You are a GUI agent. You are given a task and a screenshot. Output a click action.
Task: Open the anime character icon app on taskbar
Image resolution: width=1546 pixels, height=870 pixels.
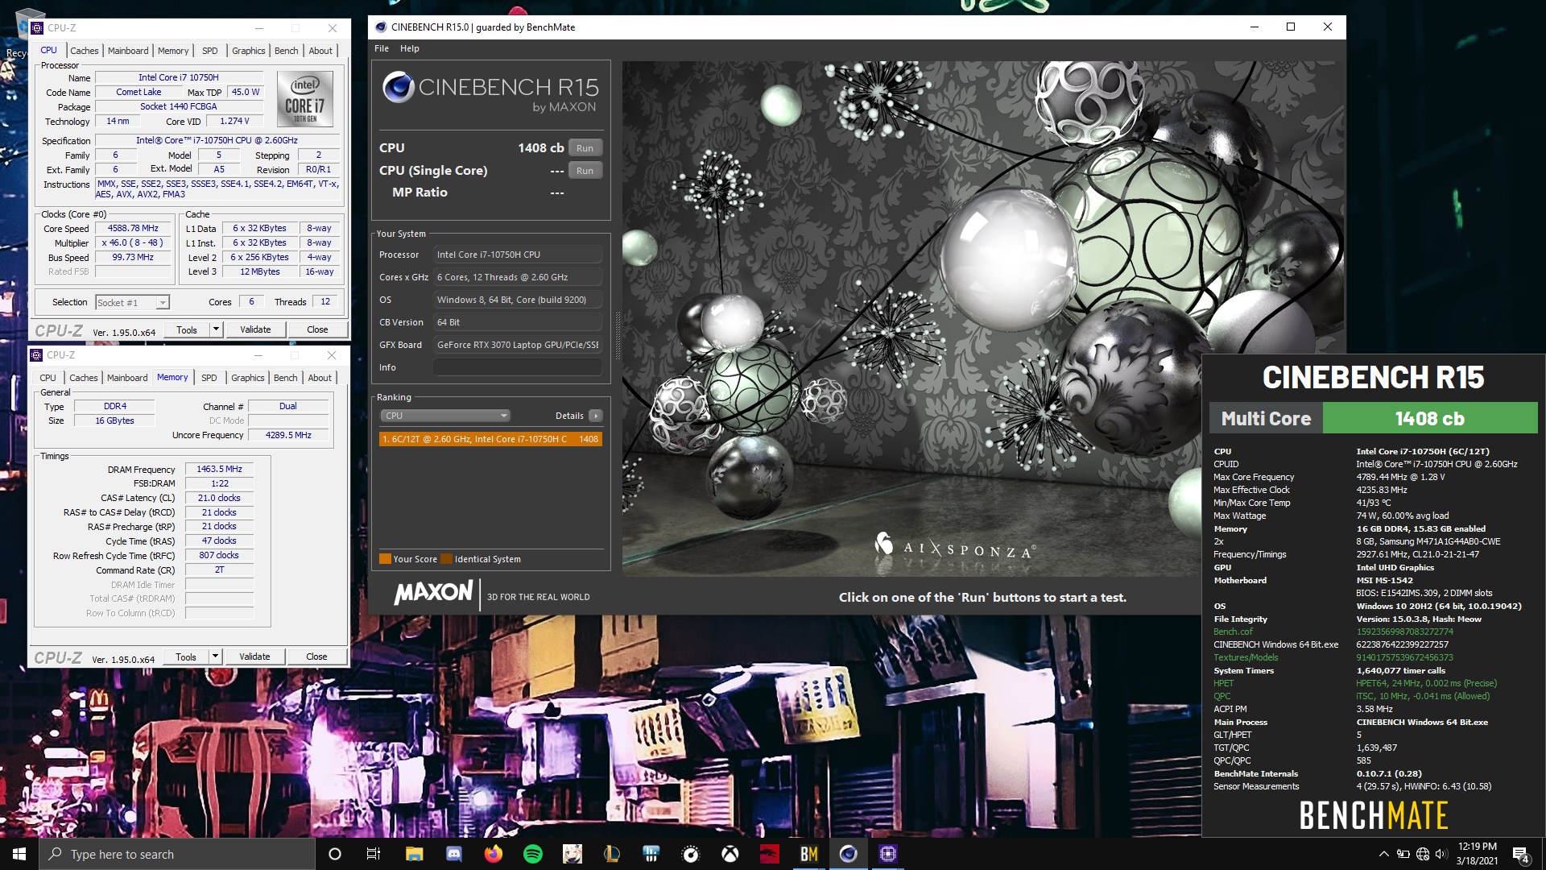coord(572,854)
